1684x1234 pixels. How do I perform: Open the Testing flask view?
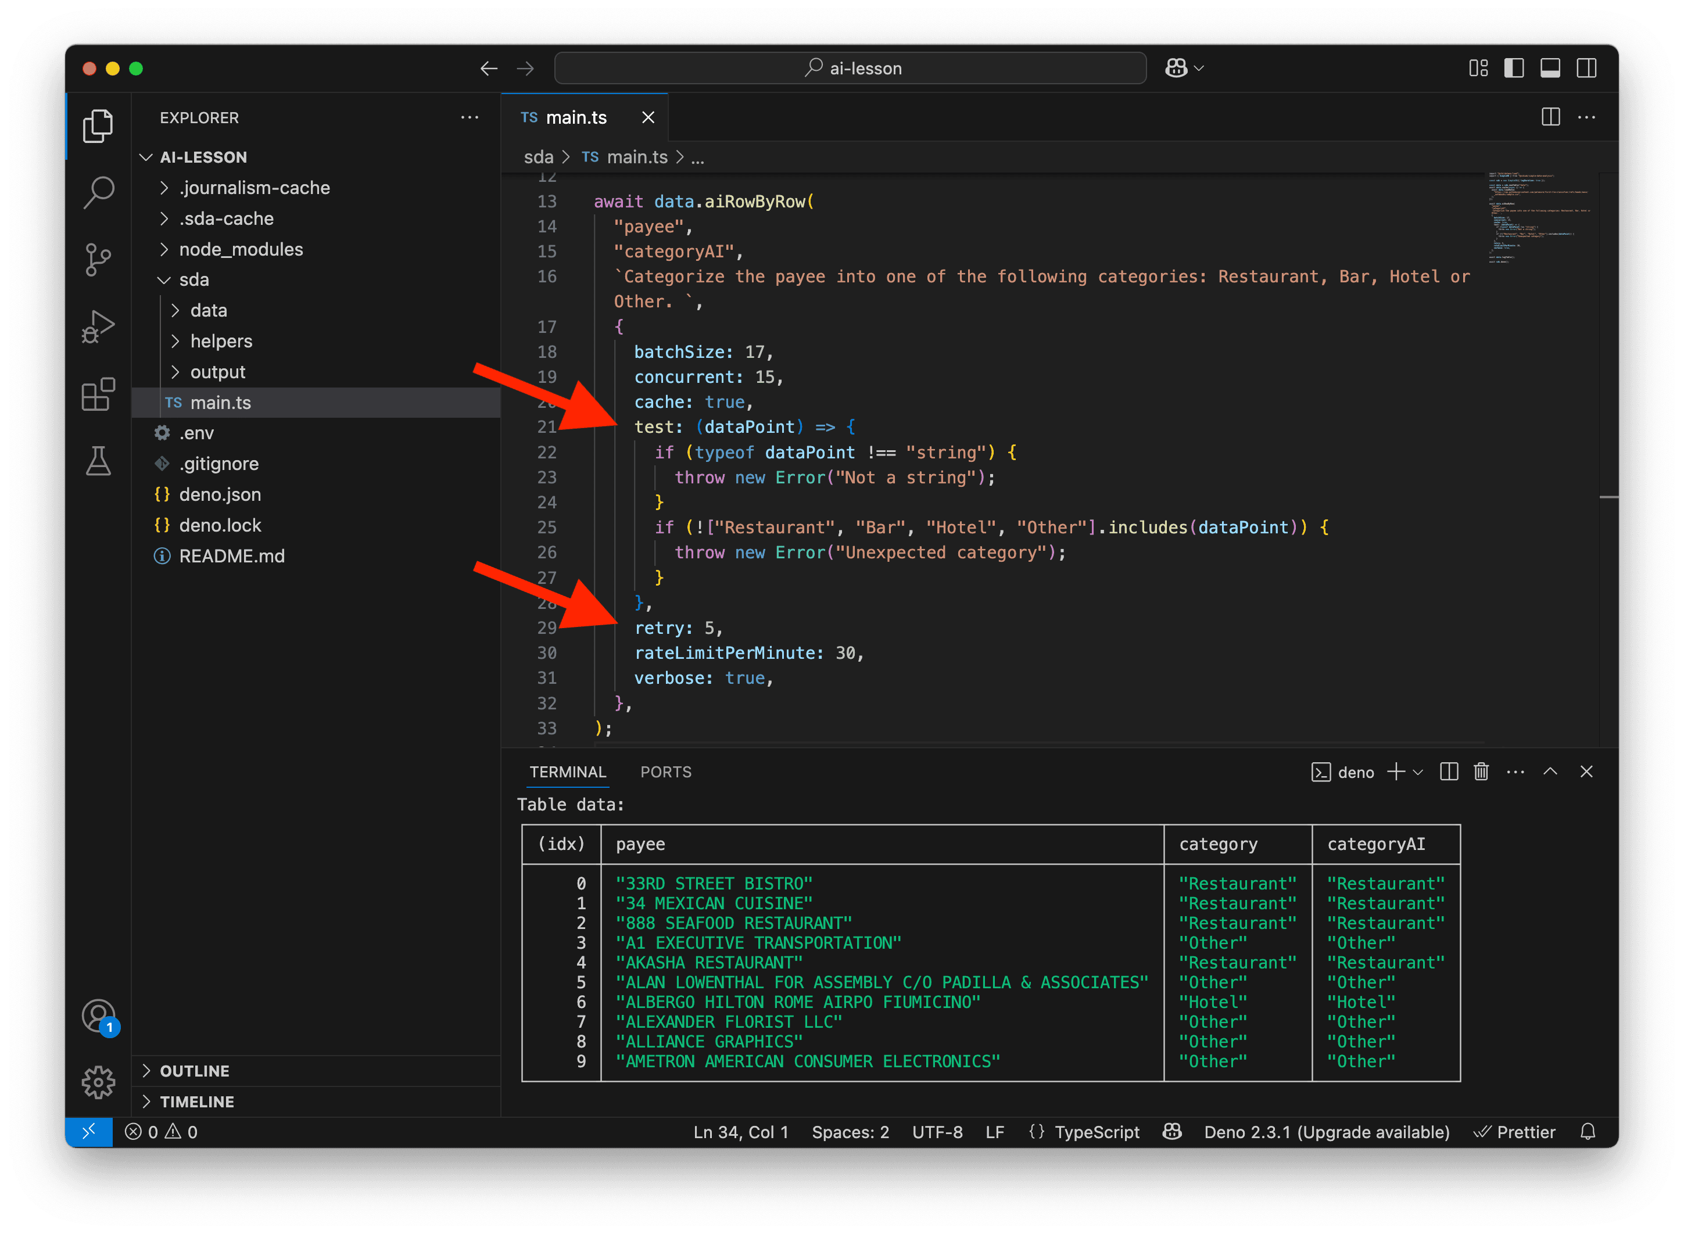[98, 461]
